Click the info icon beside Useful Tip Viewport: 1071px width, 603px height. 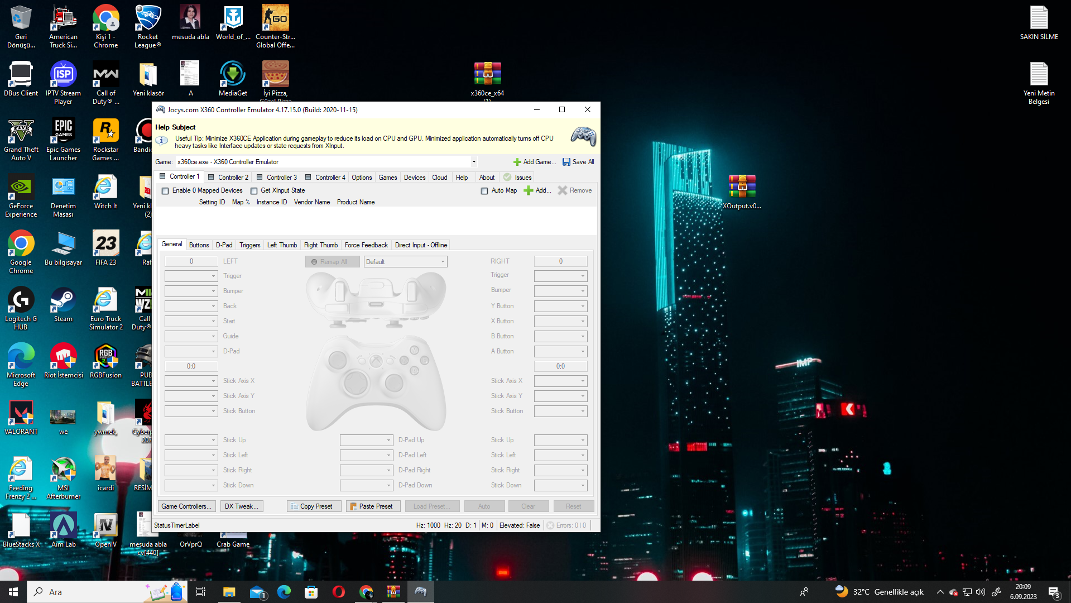click(162, 141)
